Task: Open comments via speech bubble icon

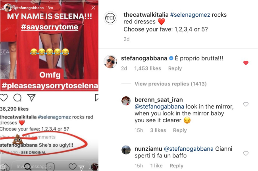Action: coord(17,98)
